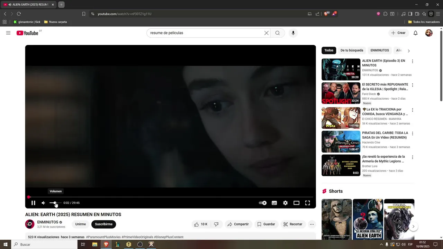This screenshot has height=249, width=443.
Task: Reload the page in browser
Action: [x=19, y=14]
